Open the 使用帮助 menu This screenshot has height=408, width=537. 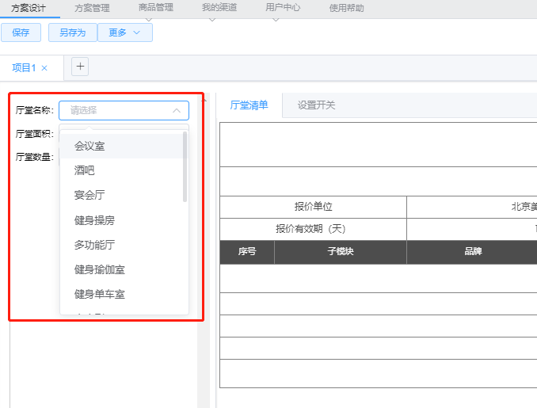coord(346,9)
